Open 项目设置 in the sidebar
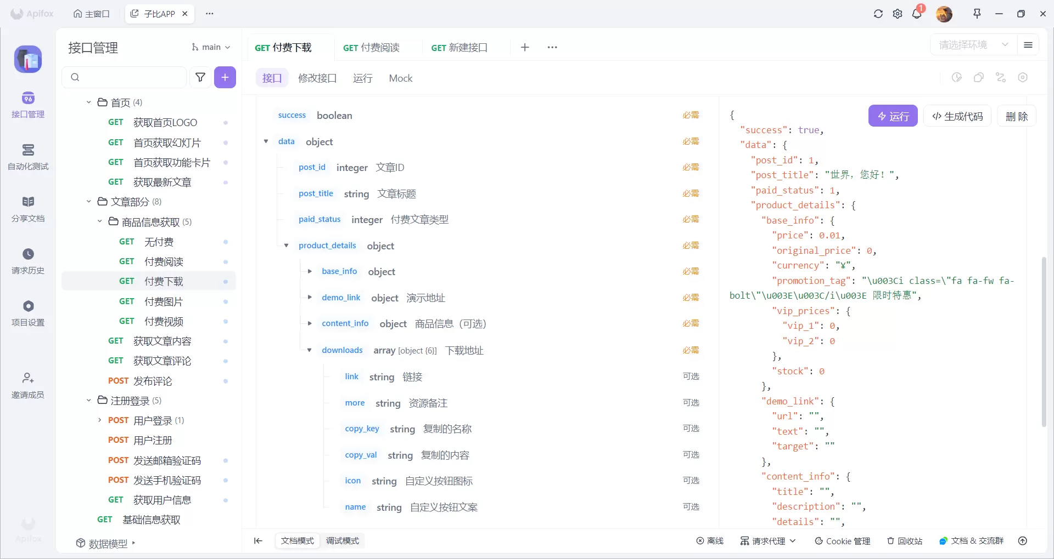 pos(28,306)
